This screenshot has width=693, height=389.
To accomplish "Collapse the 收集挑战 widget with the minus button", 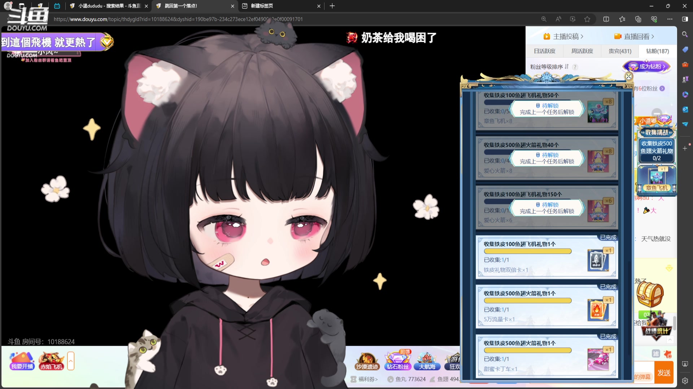I will point(657,113).
